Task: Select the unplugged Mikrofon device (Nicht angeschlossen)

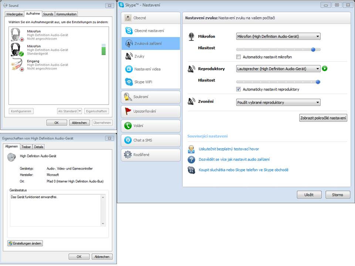Action: coord(59,35)
